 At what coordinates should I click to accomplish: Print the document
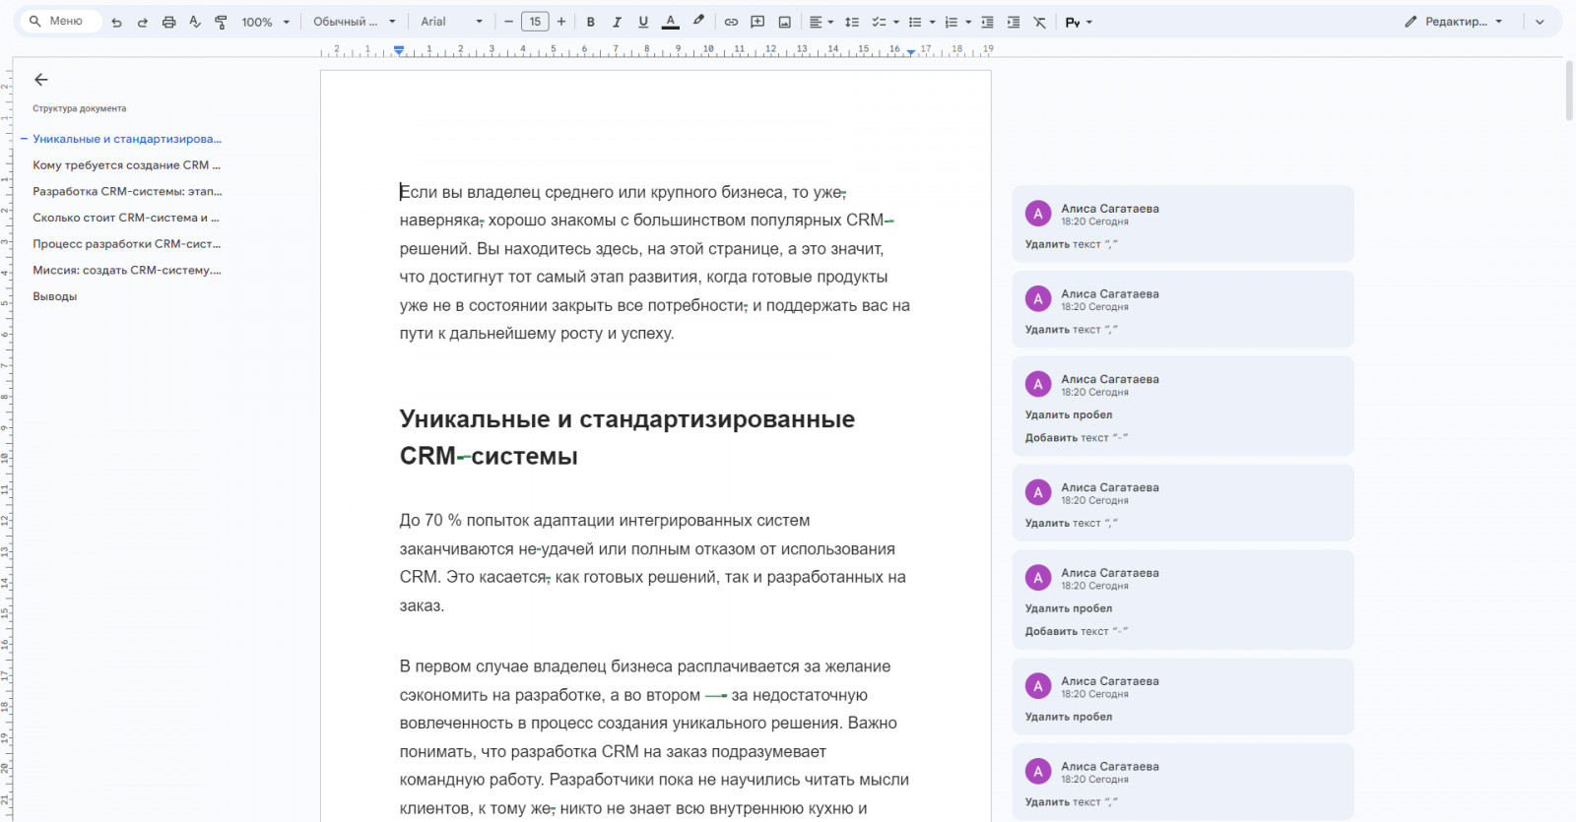[x=168, y=22]
